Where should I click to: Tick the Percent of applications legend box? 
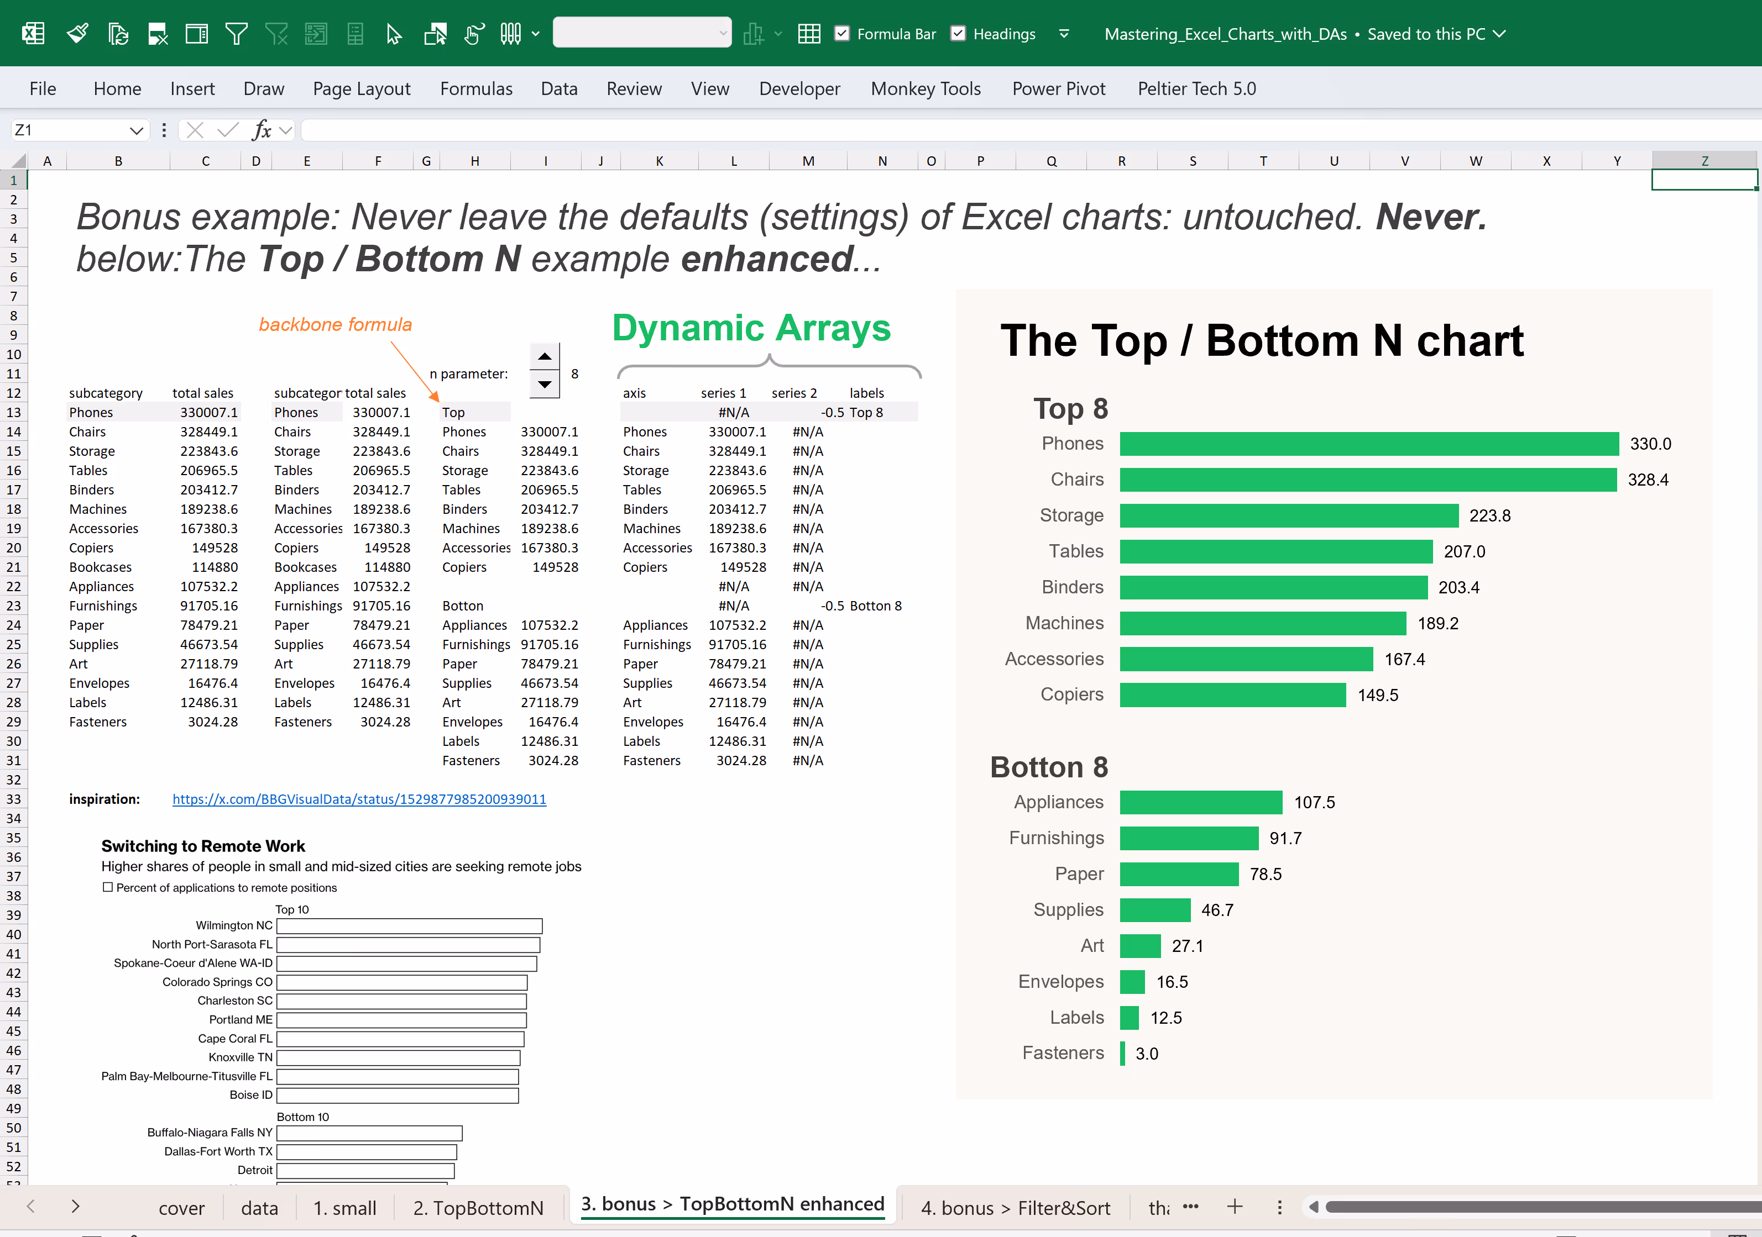point(108,887)
